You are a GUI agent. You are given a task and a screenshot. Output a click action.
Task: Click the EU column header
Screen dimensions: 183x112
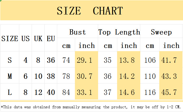(x=51, y=39)
